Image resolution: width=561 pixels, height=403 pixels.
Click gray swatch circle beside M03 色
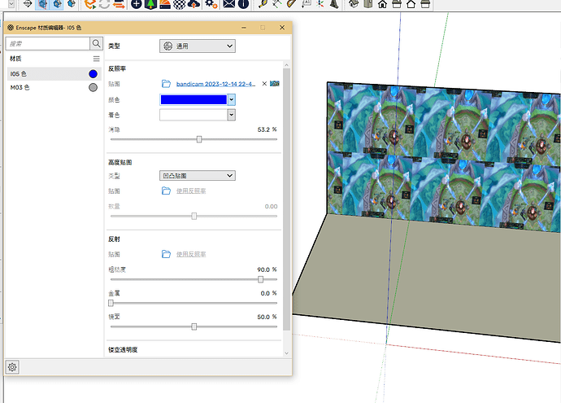(x=93, y=87)
